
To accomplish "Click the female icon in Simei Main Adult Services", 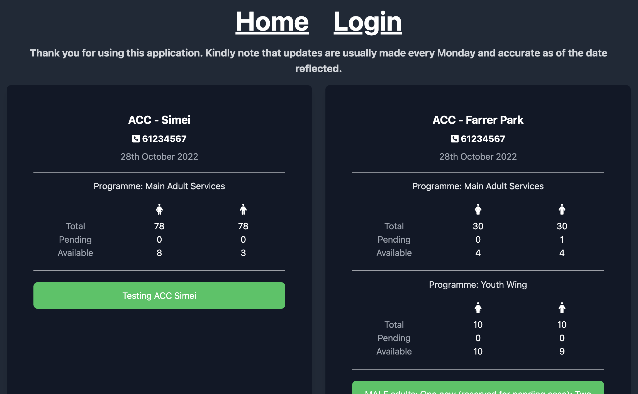I will point(159,209).
